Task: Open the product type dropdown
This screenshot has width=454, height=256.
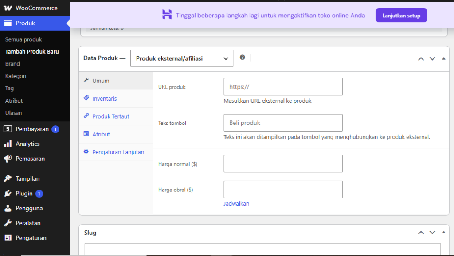Action: click(182, 58)
